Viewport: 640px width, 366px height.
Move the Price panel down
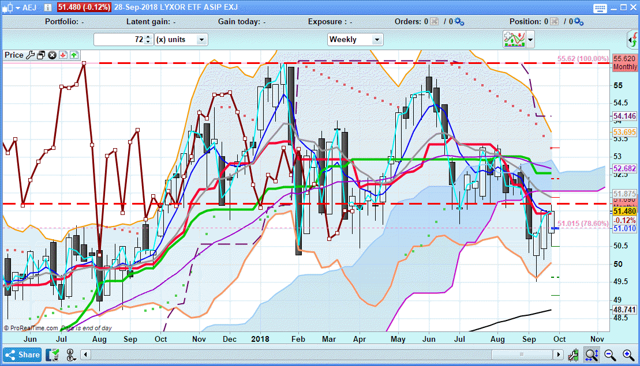pyautogui.click(x=63, y=55)
